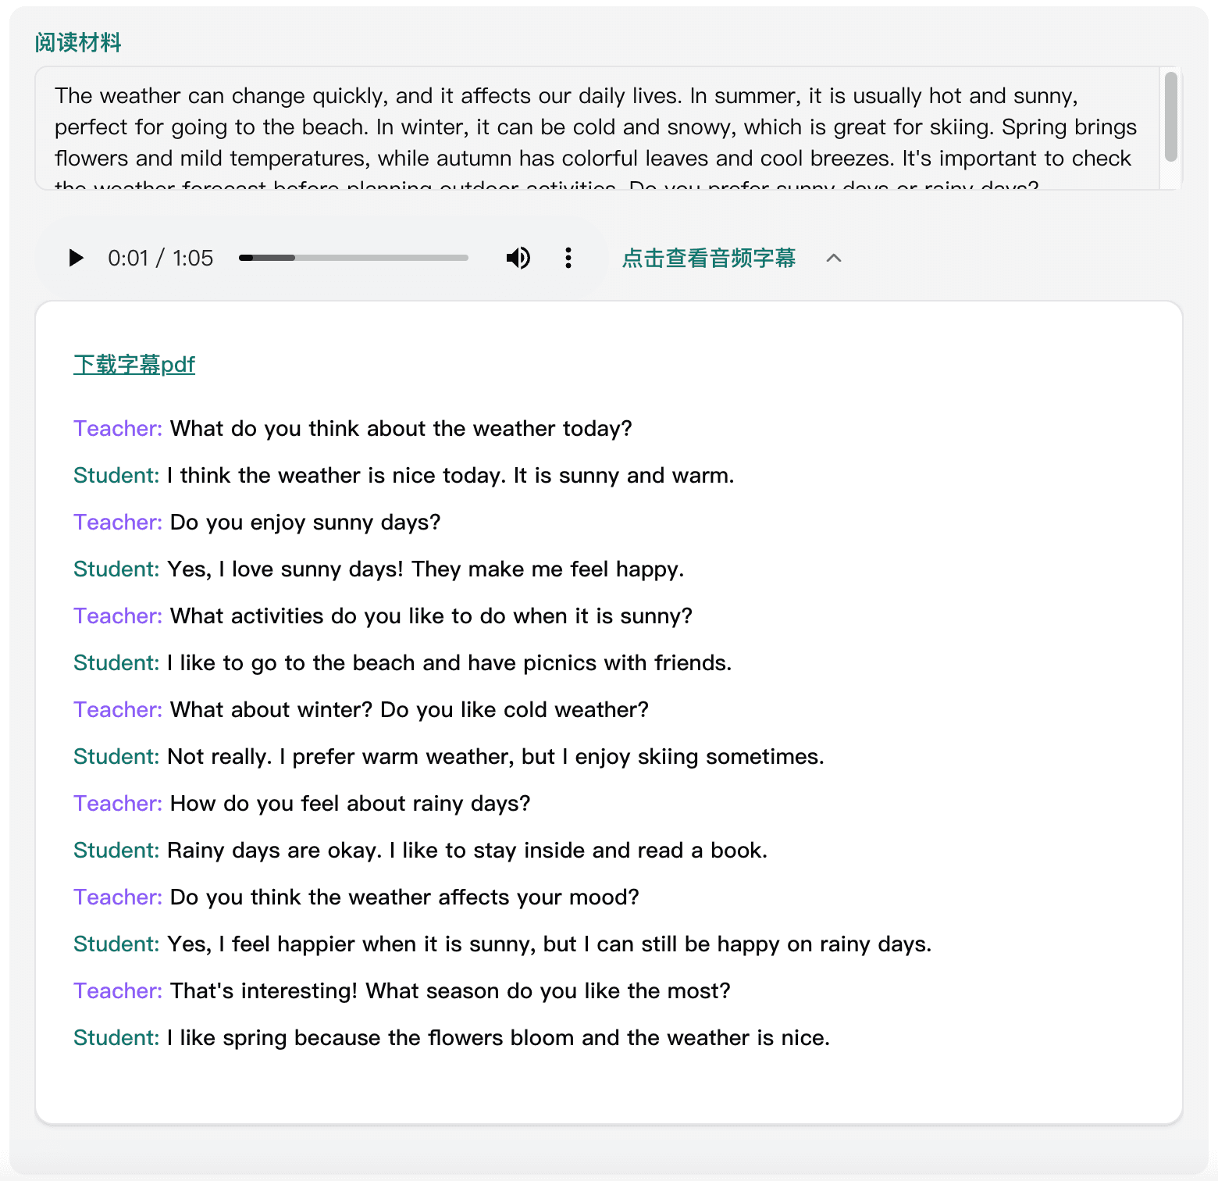Collapse the subtitles panel using the chevron arrow

834,258
